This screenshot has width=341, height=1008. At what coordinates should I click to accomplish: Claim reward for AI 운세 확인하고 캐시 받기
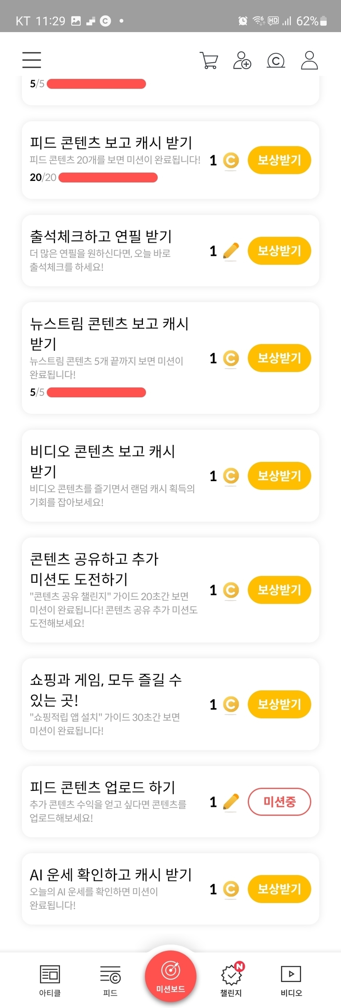click(x=279, y=889)
